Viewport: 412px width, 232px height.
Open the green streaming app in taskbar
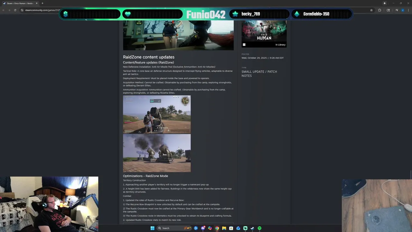tap(245, 228)
